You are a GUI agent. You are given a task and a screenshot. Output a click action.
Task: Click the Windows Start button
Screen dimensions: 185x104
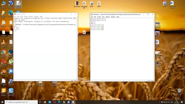tap(2, 102)
